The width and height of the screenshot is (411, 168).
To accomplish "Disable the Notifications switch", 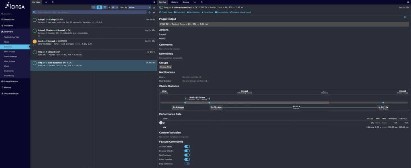I will point(187,155).
